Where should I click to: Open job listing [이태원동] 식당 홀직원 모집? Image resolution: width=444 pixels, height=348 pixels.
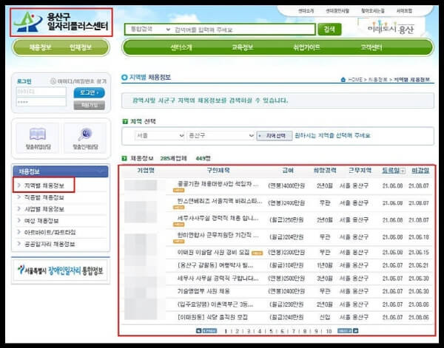pyautogui.click(x=212, y=317)
